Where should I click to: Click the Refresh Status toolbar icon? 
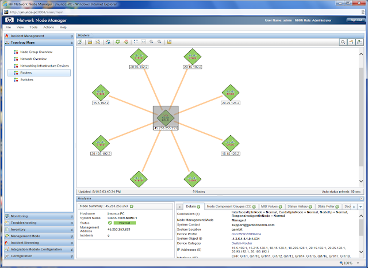click(x=126, y=42)
